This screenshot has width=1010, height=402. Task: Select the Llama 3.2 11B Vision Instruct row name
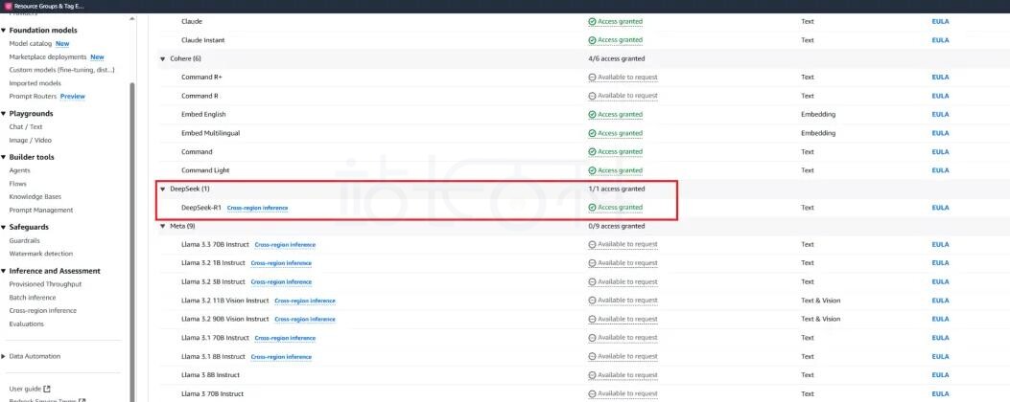(224, 301)
